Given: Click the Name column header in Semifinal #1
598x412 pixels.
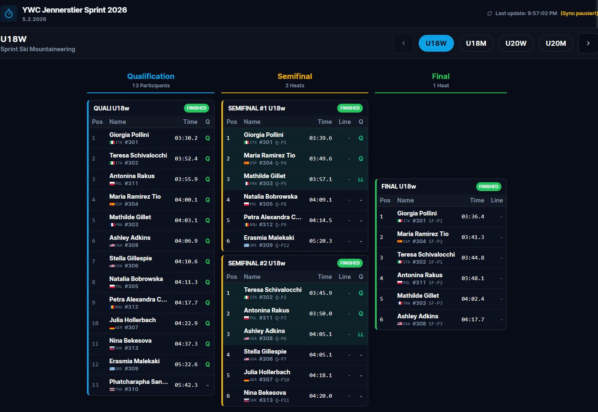Looking at the screenshot, I should [x=252, y=122].
